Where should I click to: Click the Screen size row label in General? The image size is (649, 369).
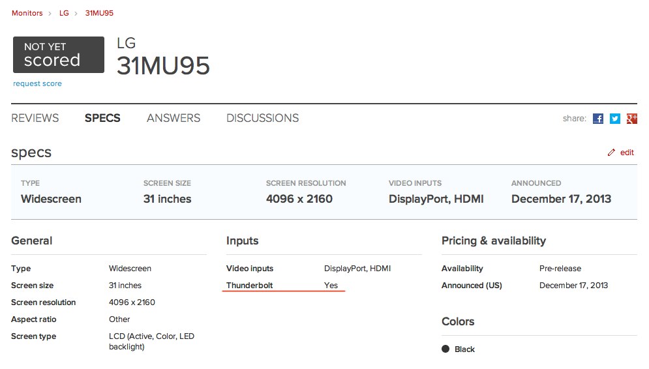pyautogui.click(x=32, y=286)
